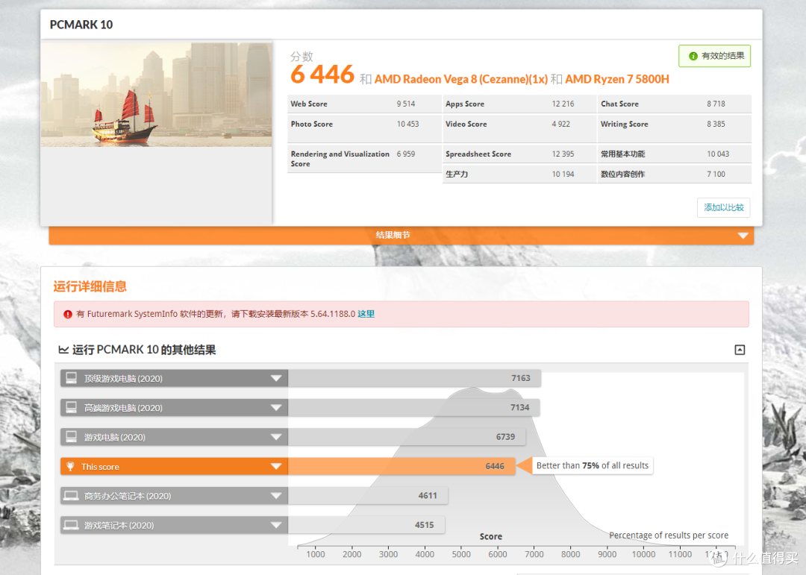This screenshot has height=575, width=806.
Task: Click the 常用基本功能 value 10 043
Action: tap(718, 154)
